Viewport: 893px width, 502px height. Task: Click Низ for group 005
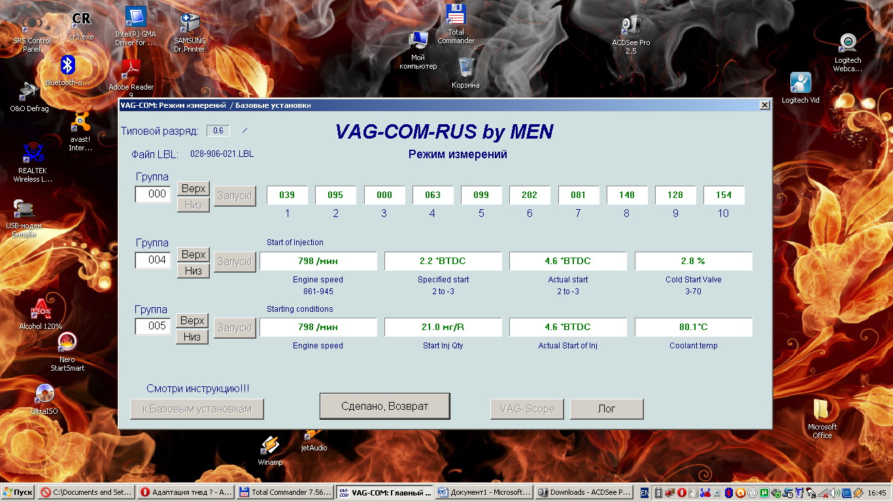point(192,337)
